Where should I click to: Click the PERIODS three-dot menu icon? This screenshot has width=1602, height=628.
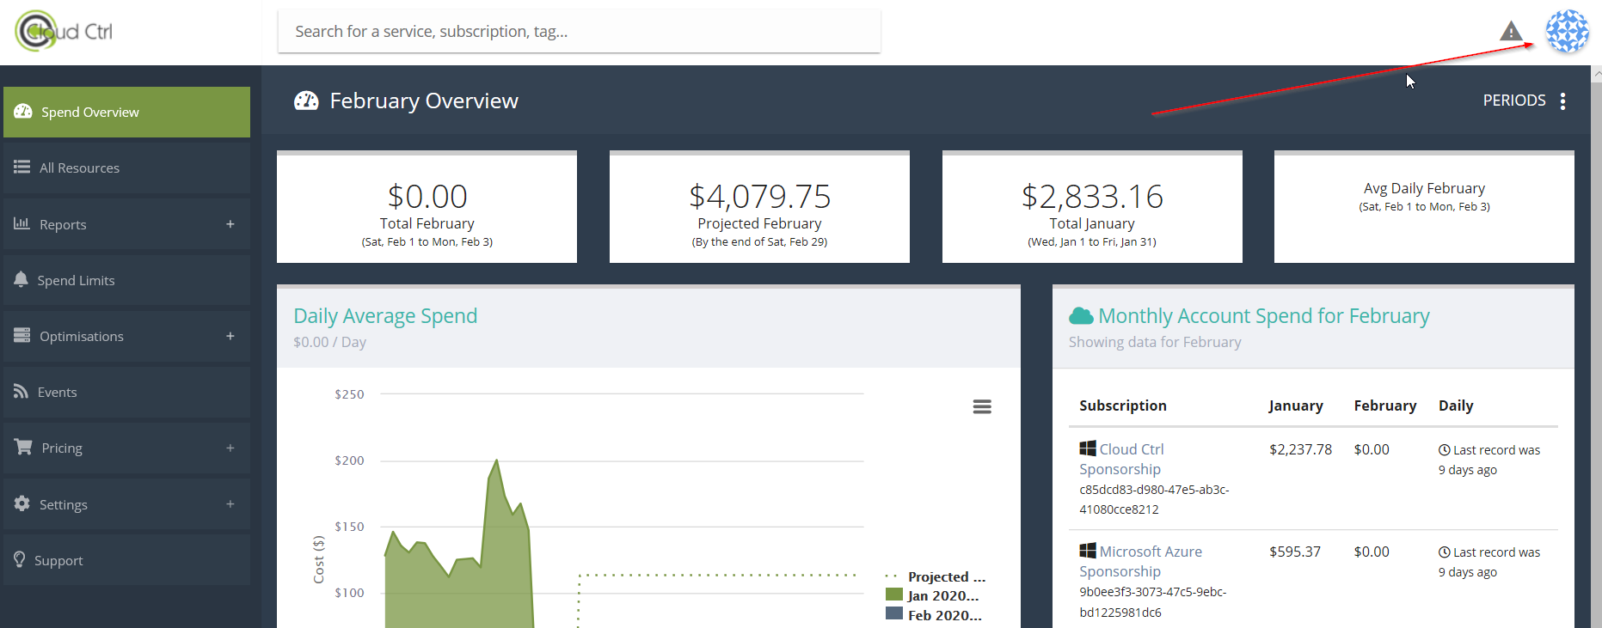pyautogui.click(x=1562, y=101)
